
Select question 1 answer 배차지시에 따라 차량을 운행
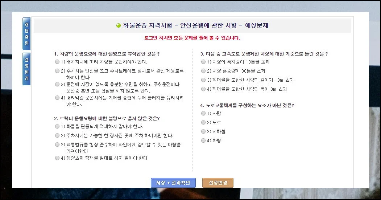[x=57, y=62]
